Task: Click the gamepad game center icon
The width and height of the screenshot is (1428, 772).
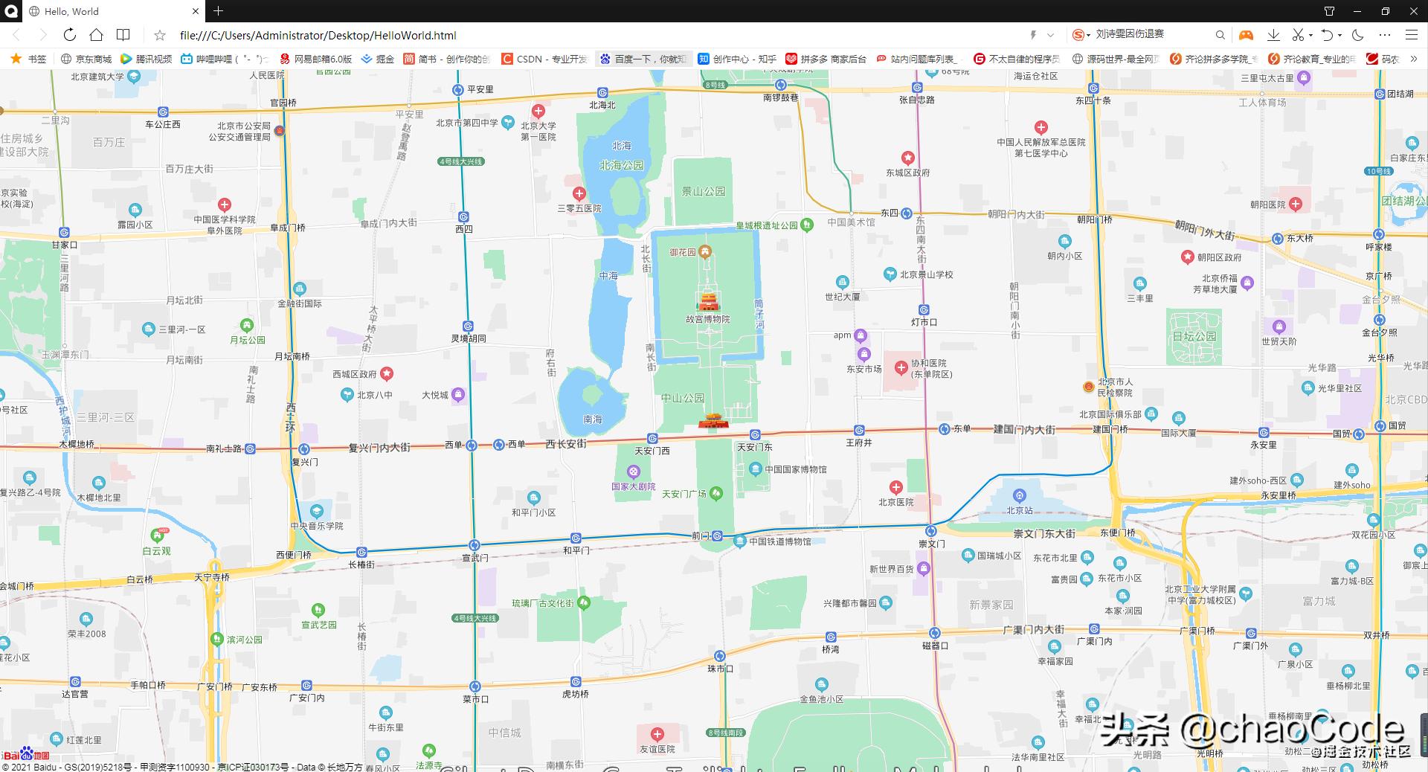Action: point(1246,35)
